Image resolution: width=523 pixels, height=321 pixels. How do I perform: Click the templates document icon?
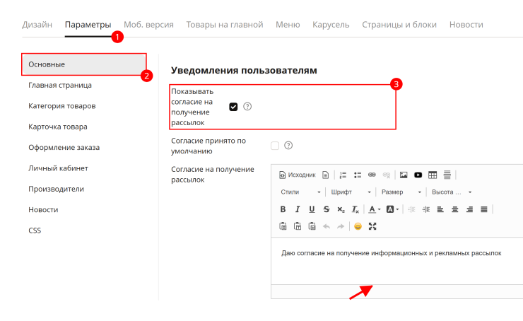point(326,175)
